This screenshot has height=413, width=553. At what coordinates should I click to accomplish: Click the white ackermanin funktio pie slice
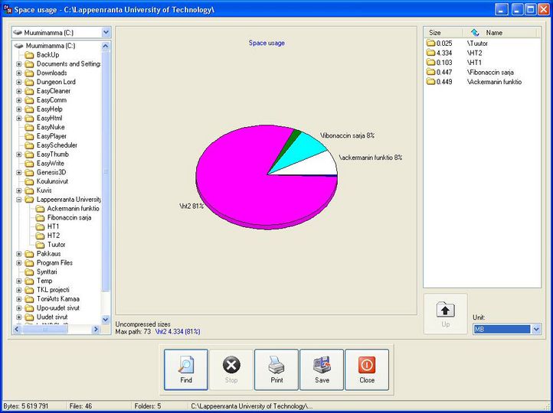tap(316, 165)
